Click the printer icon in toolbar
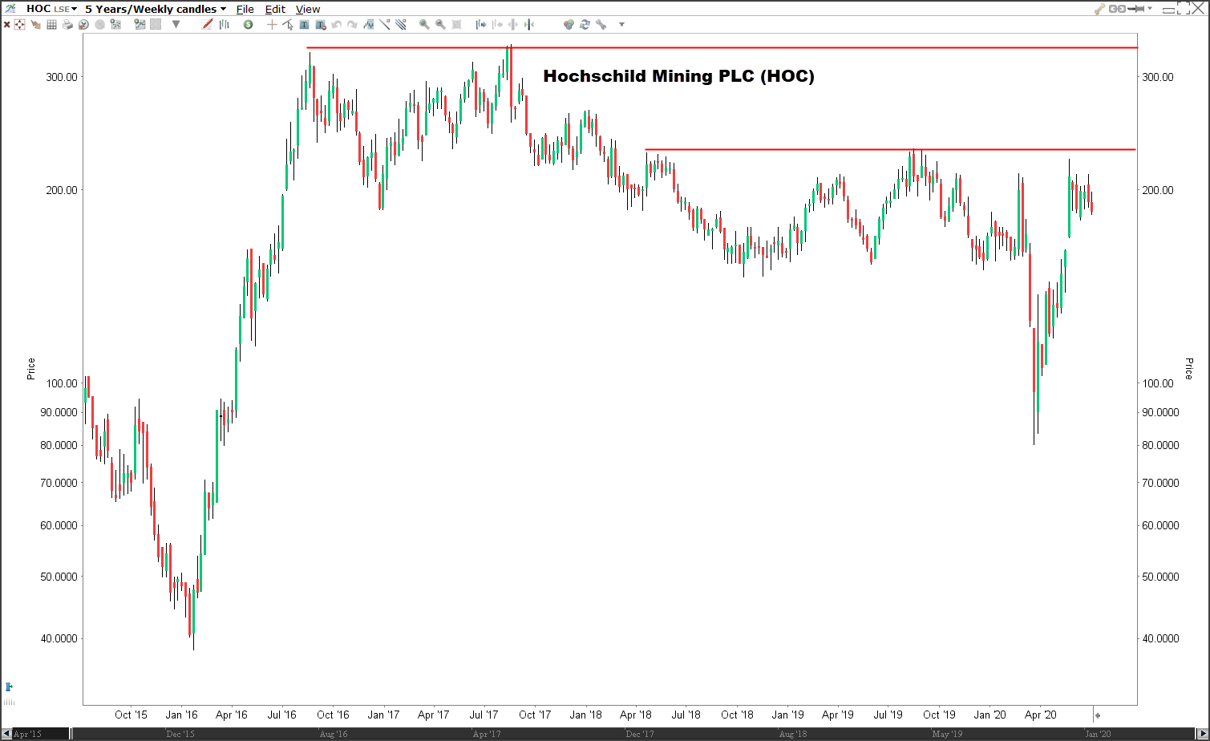 pos(67,25)
